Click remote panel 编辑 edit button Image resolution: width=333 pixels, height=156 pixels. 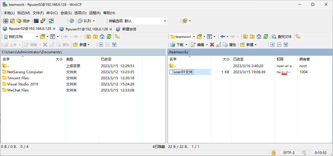pyautogui.click(x=198, y=45)
